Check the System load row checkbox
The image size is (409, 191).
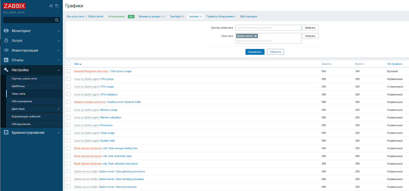69,141
